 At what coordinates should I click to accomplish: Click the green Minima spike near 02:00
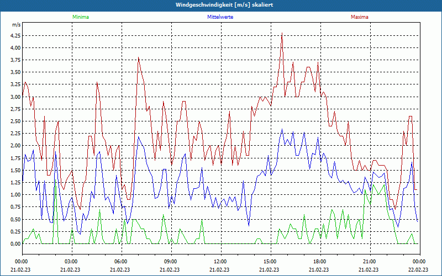[x=56, y=180]
